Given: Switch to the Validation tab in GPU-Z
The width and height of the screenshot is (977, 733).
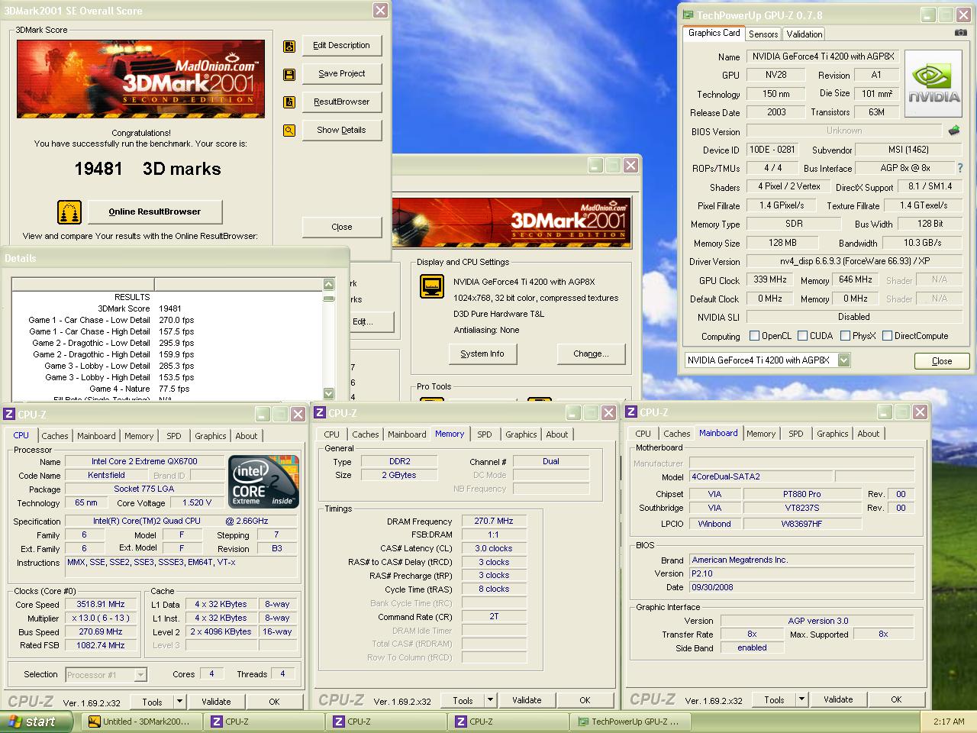Looking at the screenshot, I should click(x=804, y=34).
